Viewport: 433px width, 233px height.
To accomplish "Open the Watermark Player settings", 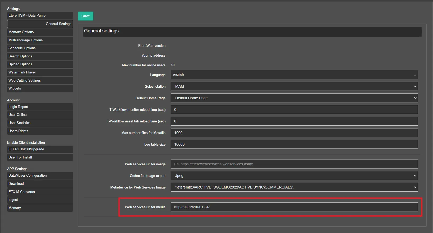I will pyautogui.click(x=40, y=72).
